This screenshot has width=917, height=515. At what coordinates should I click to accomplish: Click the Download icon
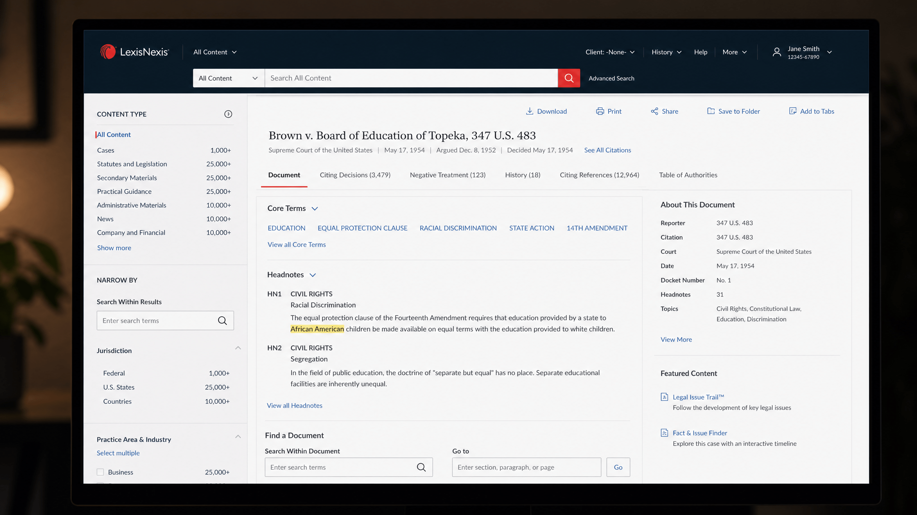529,111
